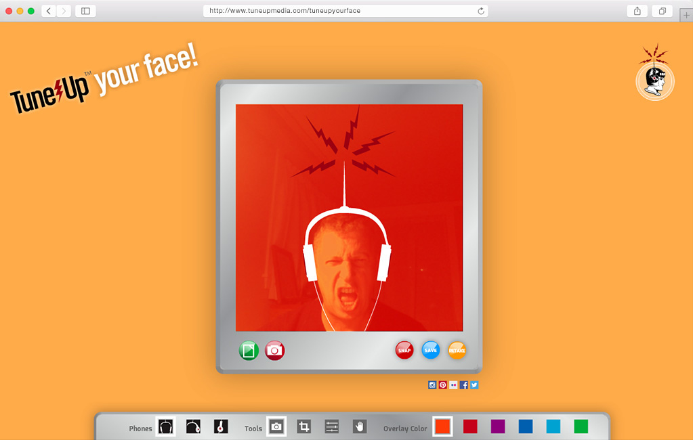Pick the purple overlay color swatch
The width and height of the screenshot is (693, 440).
(498, 426)
